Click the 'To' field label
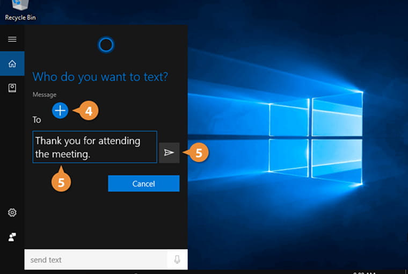The height and width of the screenshot is (274, 408). pos(37,119)
